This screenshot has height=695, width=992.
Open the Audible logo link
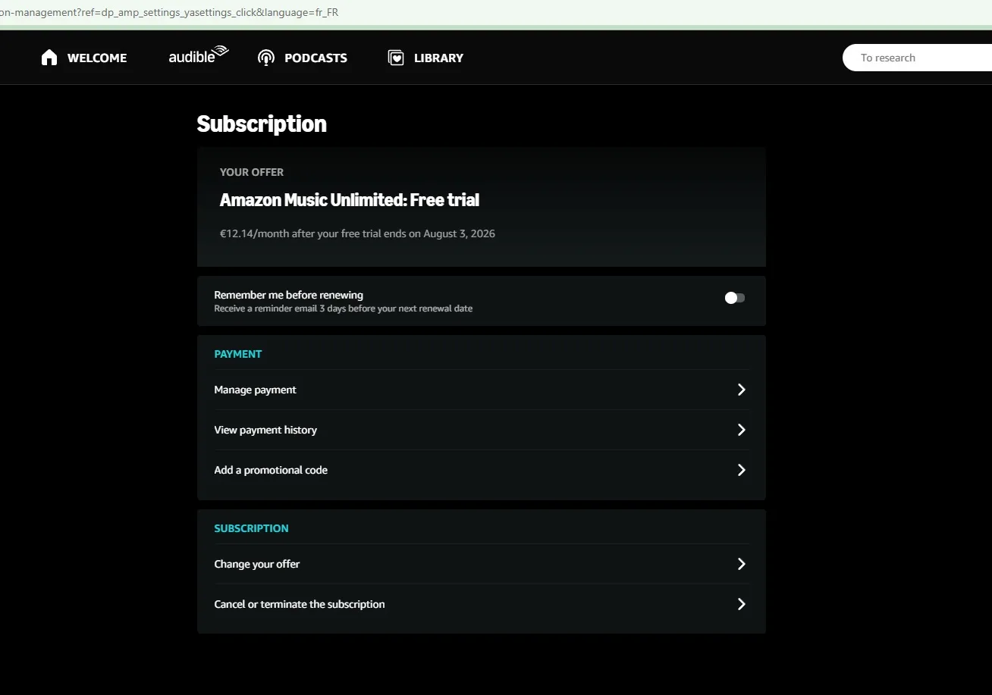click(x=199, y=55)
